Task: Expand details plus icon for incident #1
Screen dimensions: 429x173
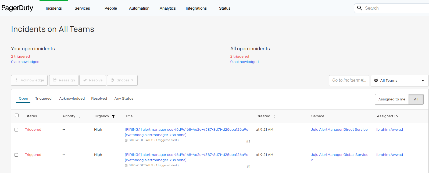Action: pos(126,166)
